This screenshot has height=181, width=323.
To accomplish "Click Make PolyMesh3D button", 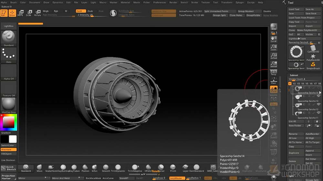I will [308, 30].
